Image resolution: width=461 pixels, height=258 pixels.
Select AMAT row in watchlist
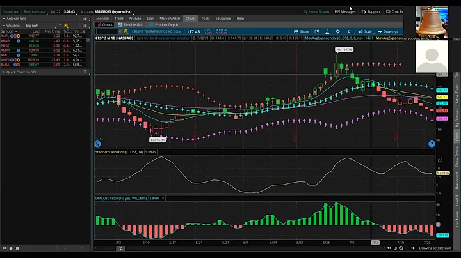44,50
